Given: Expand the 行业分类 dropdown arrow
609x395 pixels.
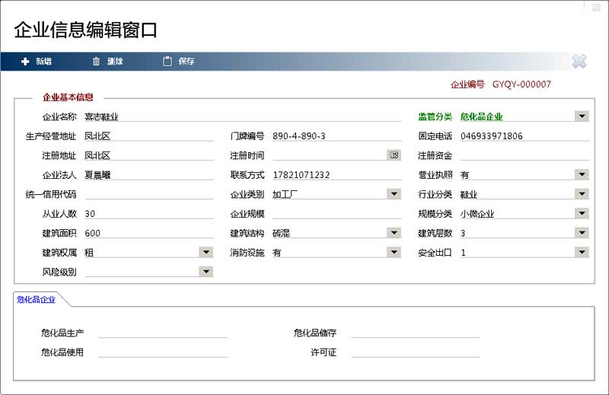Looking at the screenshot, I should click(582, 193).
